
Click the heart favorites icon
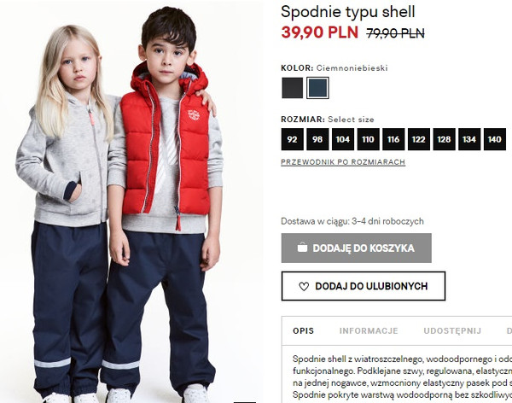[x=304, y=287]
